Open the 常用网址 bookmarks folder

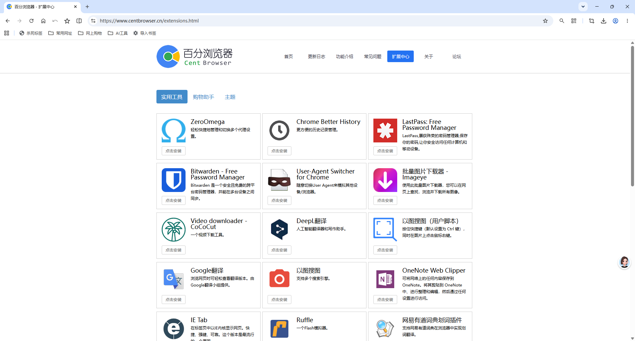click(60, 33)
